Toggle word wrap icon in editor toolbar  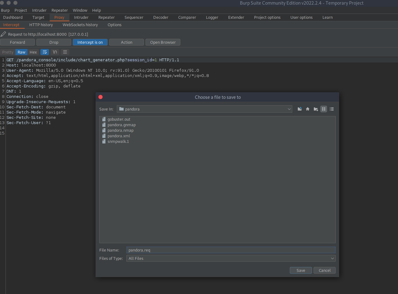(x=45, y=52)
